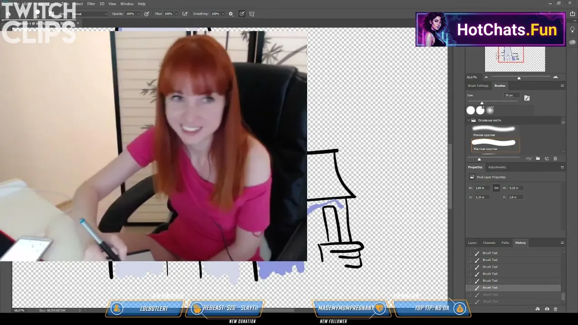578x325 pixels.
Task: Toggle link between width and height
Action: 496,188
